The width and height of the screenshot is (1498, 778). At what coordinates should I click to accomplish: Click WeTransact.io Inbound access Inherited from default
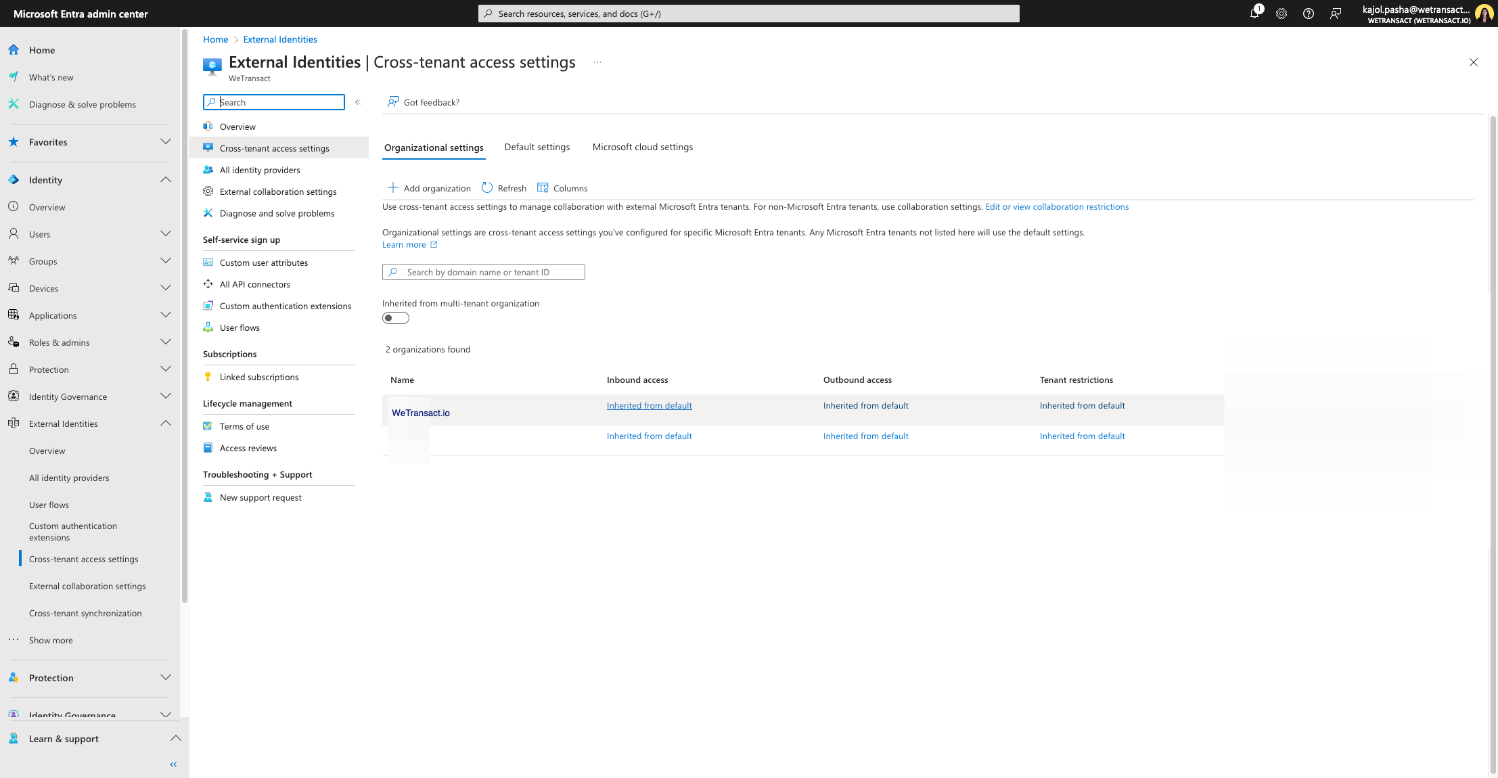point(649,406)
